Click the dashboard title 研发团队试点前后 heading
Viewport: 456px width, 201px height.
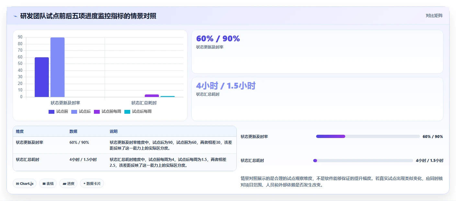[x=88, y=16]
